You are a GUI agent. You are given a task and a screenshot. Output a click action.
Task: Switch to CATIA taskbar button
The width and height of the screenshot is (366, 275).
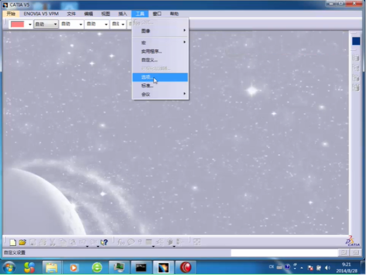(x=163, y=267)
